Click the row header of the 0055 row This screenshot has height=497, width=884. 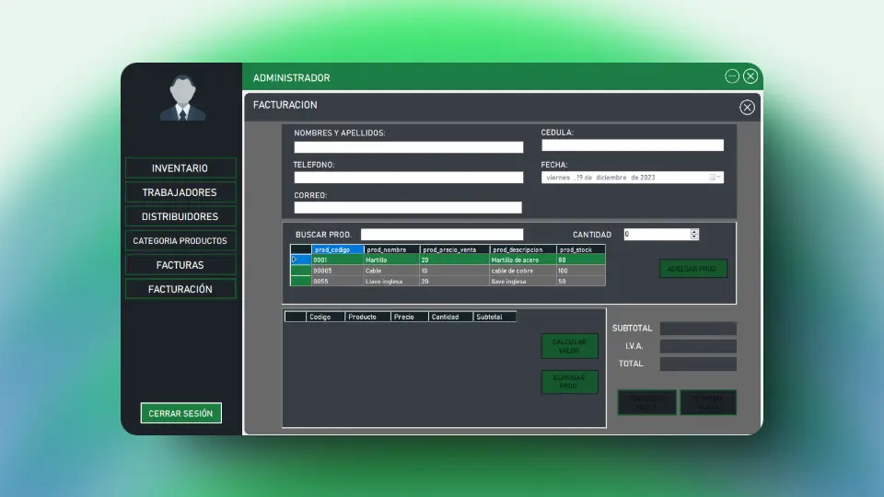(300, 282)
